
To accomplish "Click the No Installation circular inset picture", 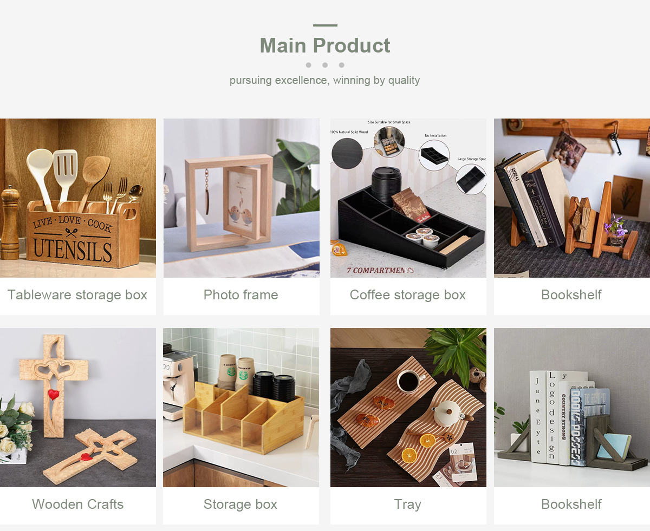I will pyautogui.click(x=434, y=155).
